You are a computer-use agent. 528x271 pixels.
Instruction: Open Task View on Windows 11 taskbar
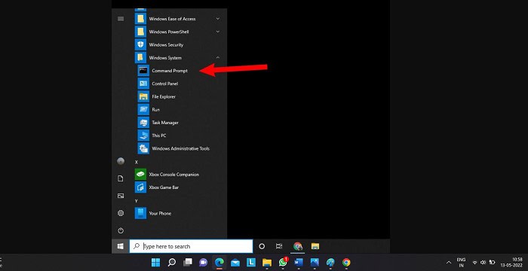point(188,262)
